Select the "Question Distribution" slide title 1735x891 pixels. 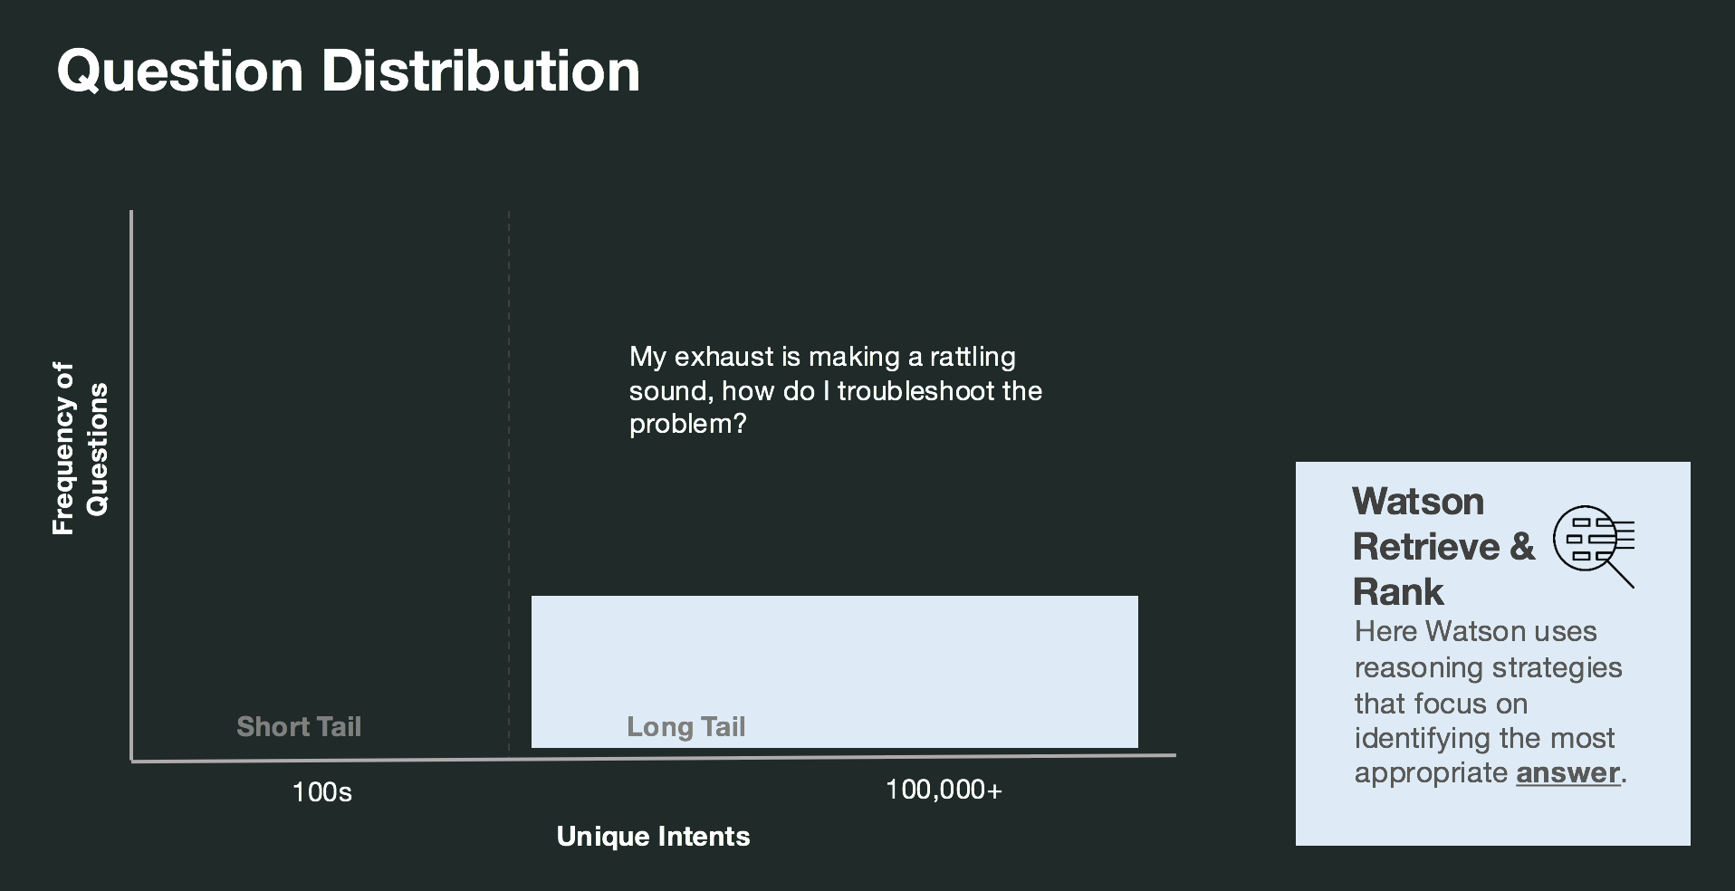click(x=348, y=71)
